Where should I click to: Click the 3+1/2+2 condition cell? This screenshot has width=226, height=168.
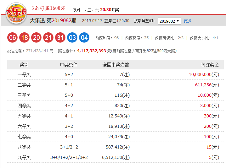[69, 147]
